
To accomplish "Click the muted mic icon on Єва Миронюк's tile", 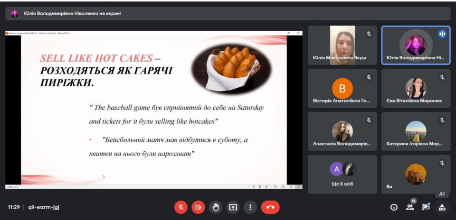I will click(x=442, y=77).
